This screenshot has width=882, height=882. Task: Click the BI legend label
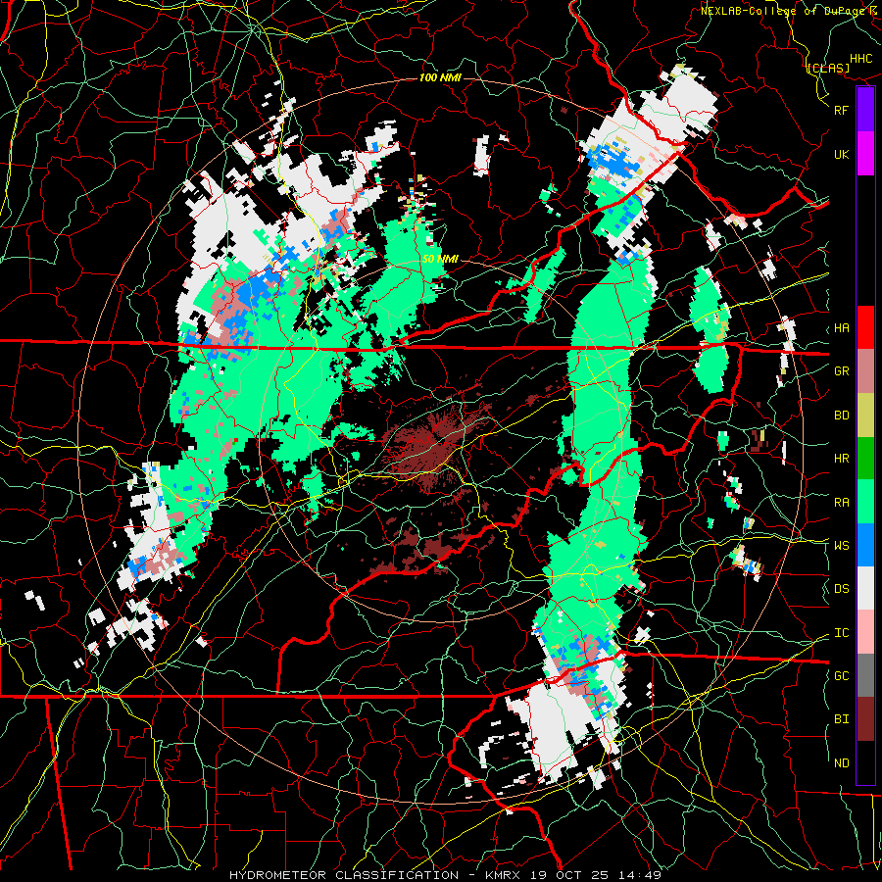(842, 719)
